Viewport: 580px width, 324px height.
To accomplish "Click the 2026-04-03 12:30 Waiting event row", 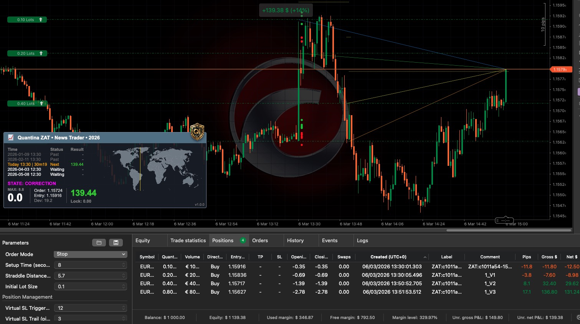I will click(45, 169).
